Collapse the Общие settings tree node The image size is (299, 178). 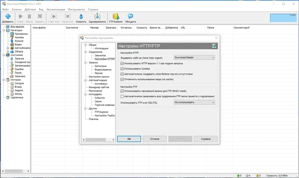click(x=86, y=45)
